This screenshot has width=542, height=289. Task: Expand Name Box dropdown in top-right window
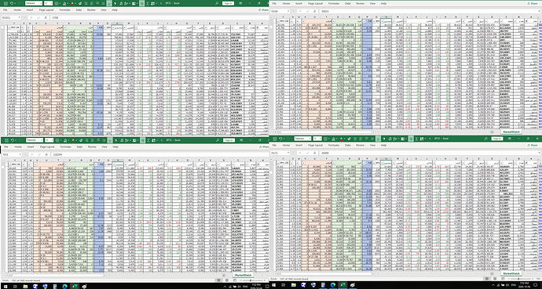pyautogui.click(x=288, y=11)
